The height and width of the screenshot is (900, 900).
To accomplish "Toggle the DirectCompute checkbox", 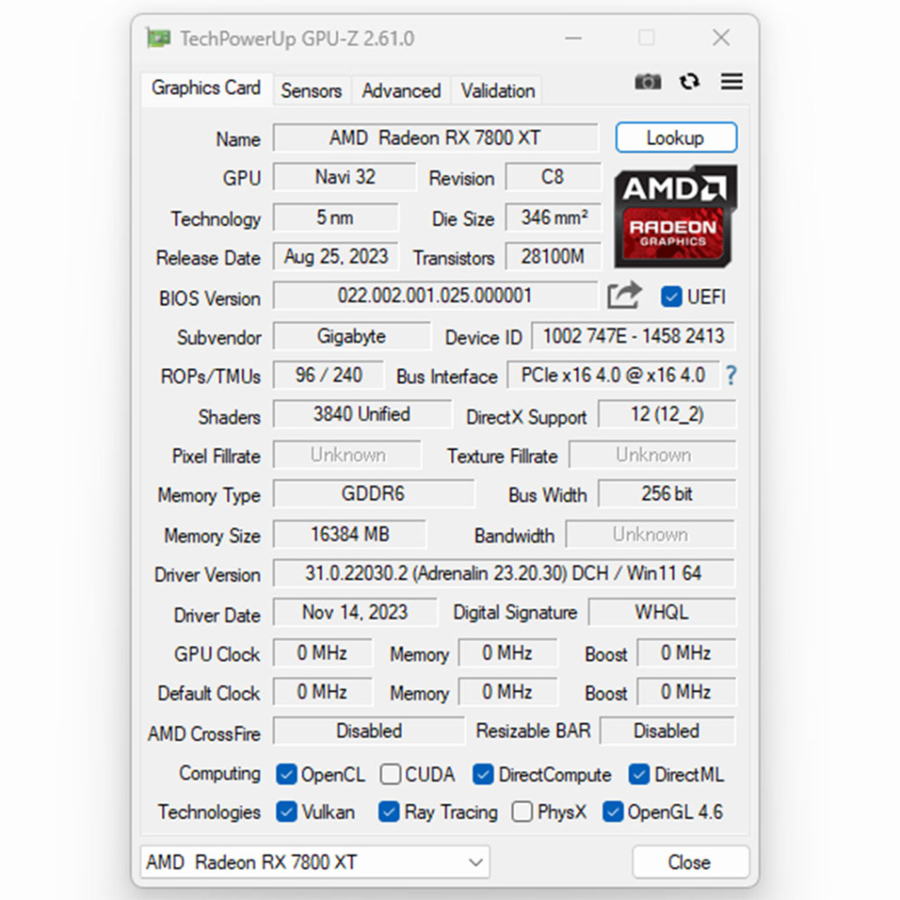I will [483, 774].
